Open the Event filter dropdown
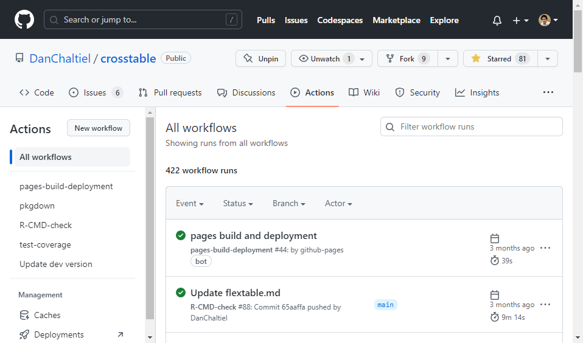 [x=189, y=203]
